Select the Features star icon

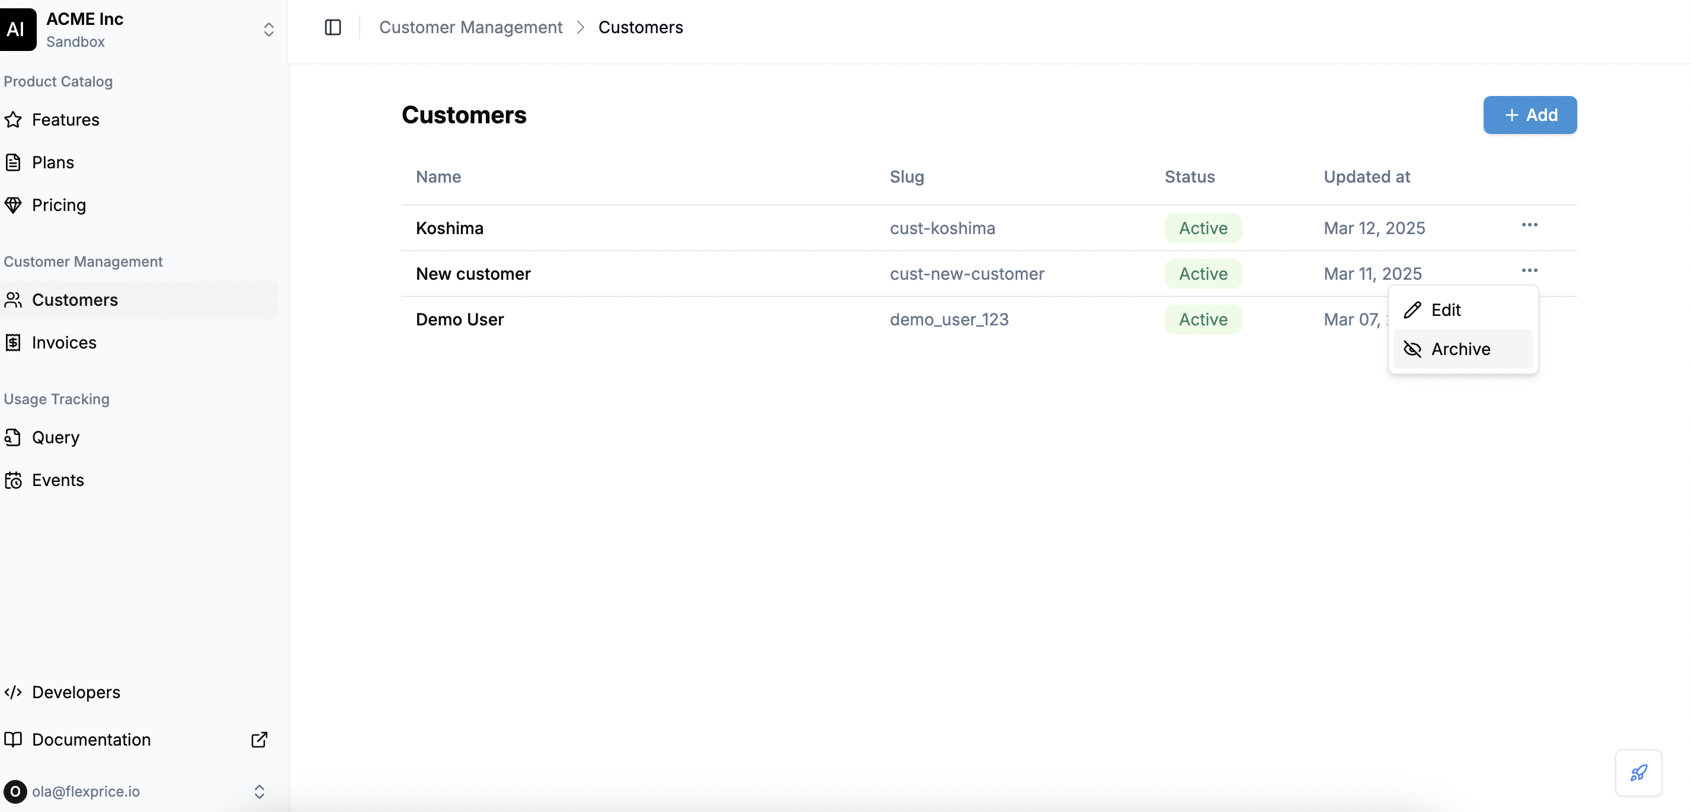click(14, 120)
